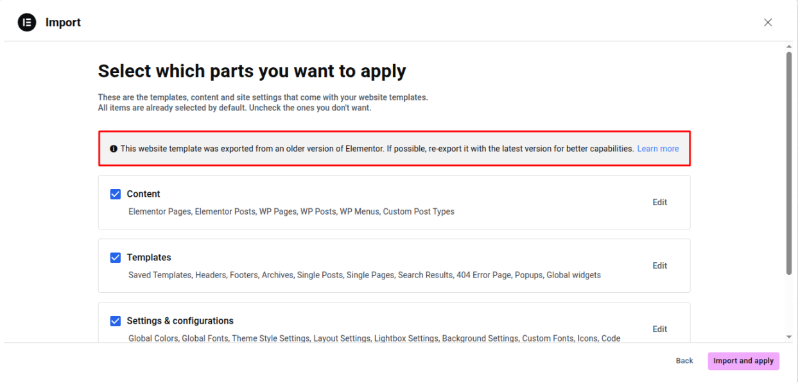Uncheck the Settings & configurations checkbox
The image size is (798, 382).
point(116,321)
